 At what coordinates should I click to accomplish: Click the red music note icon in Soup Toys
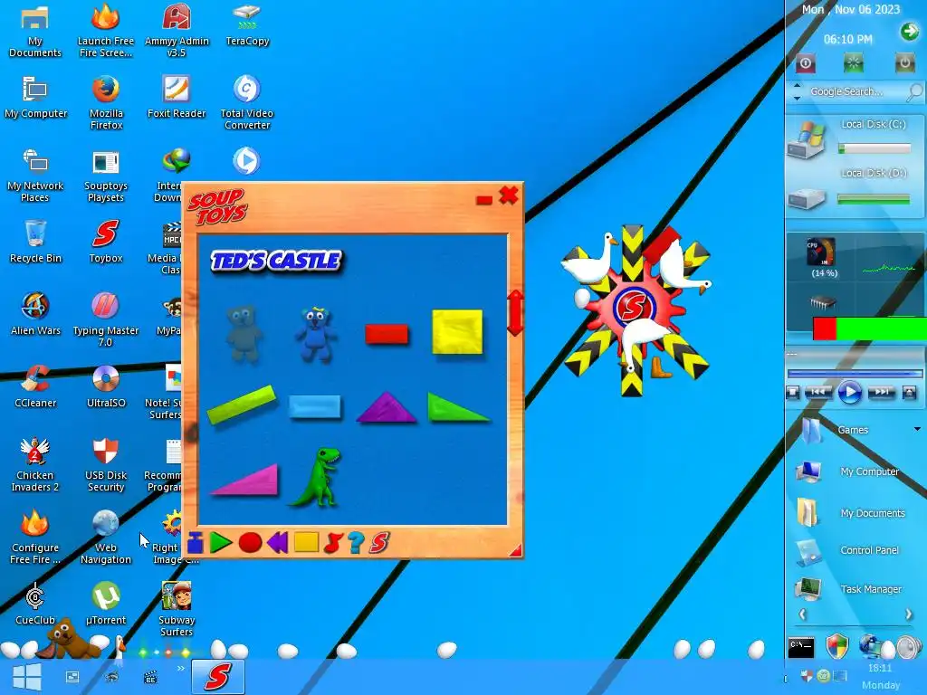click(333, 543)
